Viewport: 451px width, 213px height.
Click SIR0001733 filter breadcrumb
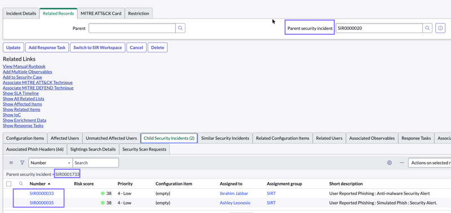67,174
